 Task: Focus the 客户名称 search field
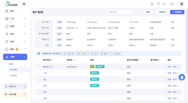(x=121, y=12)
